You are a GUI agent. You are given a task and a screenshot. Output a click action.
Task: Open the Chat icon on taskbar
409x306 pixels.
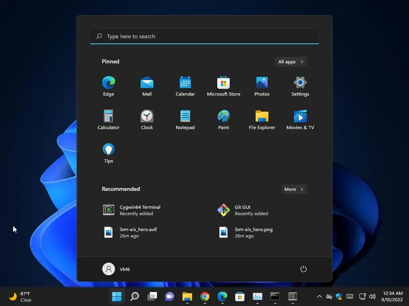pos(169,296)
